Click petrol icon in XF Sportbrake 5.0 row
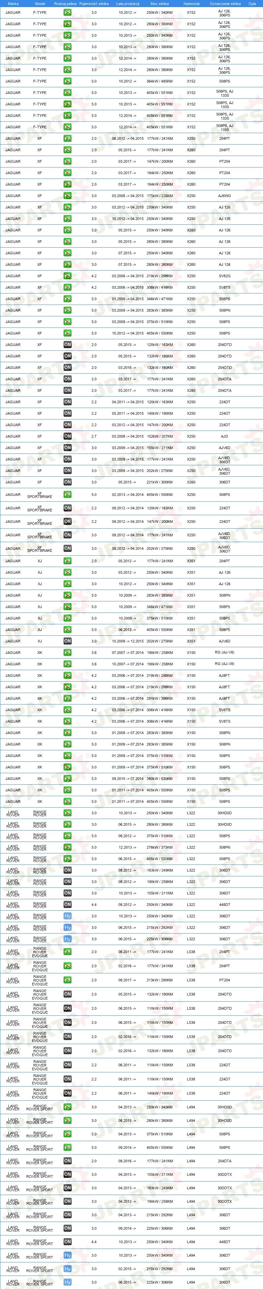 [67, 494]
